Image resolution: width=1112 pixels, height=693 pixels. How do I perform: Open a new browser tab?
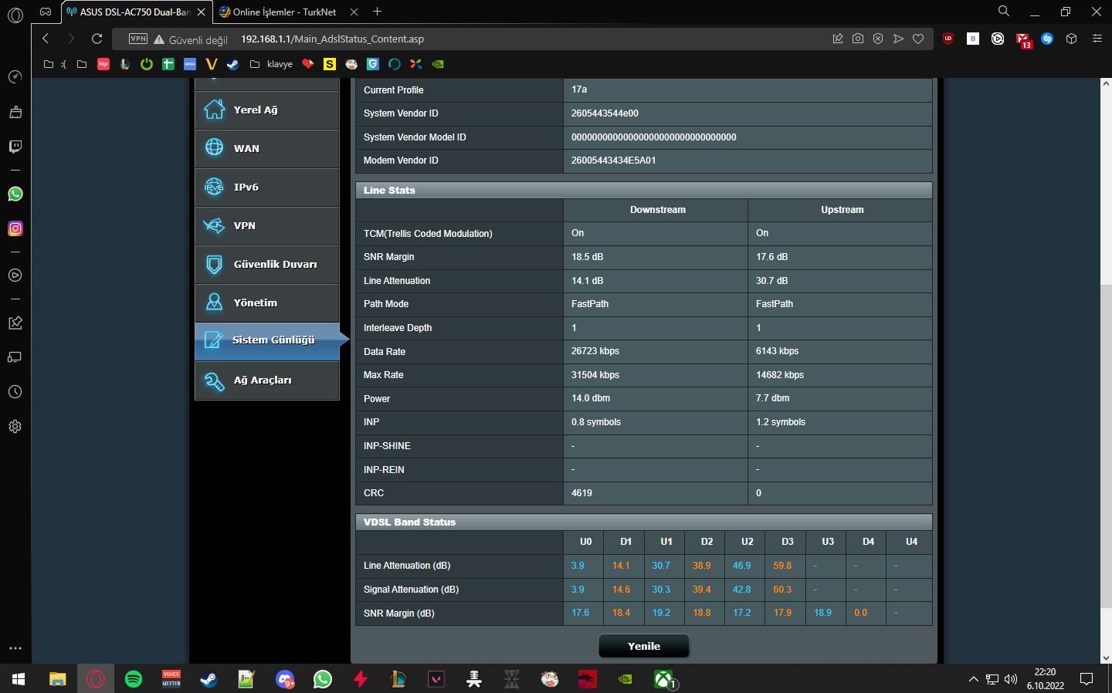(378, 12)
